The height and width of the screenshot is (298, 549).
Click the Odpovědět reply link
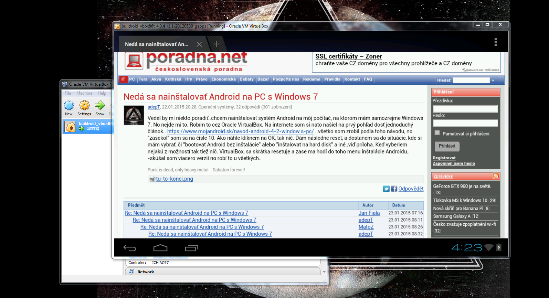coord(411,189)
